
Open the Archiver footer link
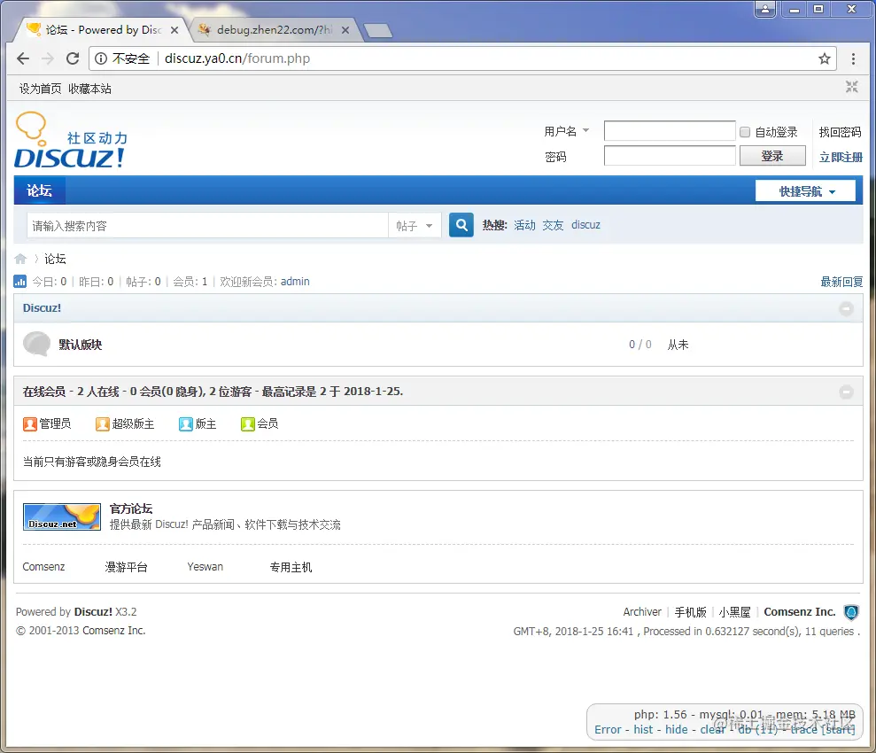(642, 612)
